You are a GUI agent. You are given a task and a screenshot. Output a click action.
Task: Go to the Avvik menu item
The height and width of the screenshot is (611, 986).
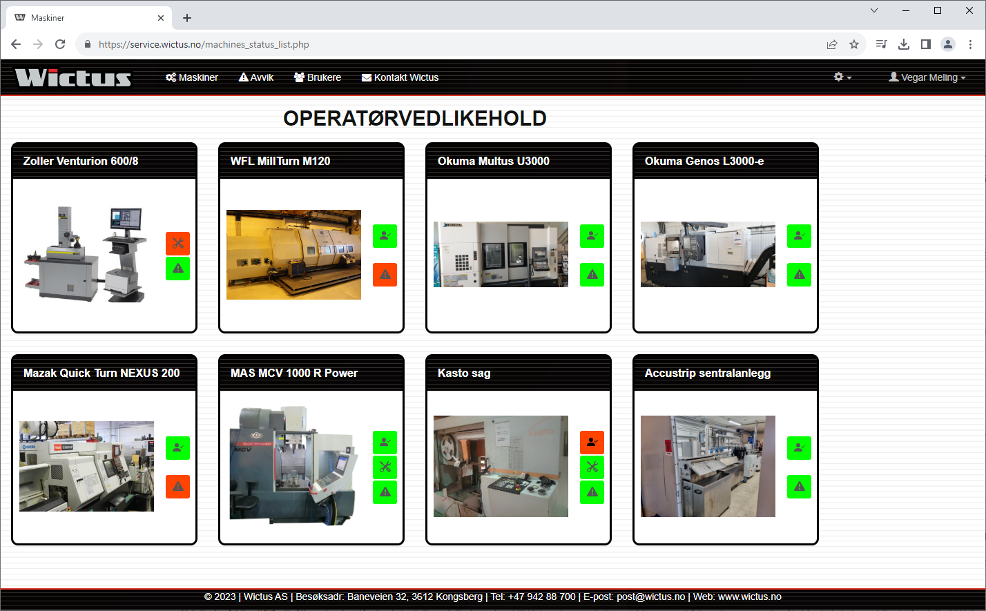(x=256, y=77)
